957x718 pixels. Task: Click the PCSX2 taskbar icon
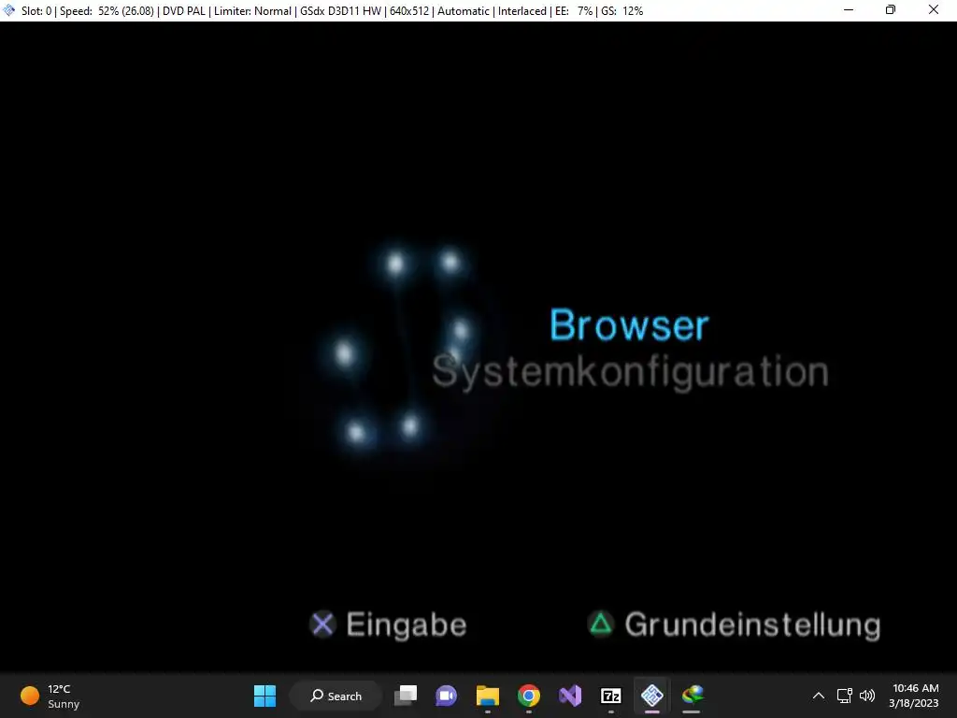tap(651, 696)
